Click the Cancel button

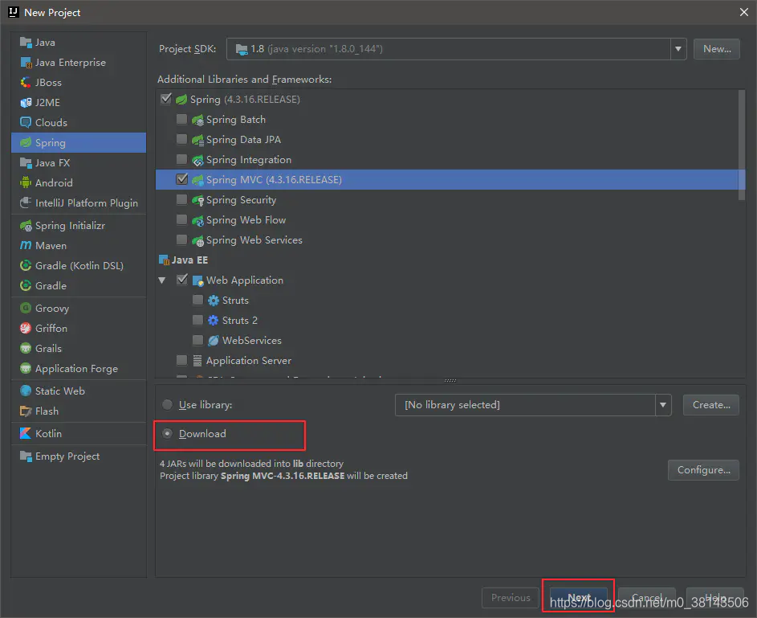coord(647,598)
